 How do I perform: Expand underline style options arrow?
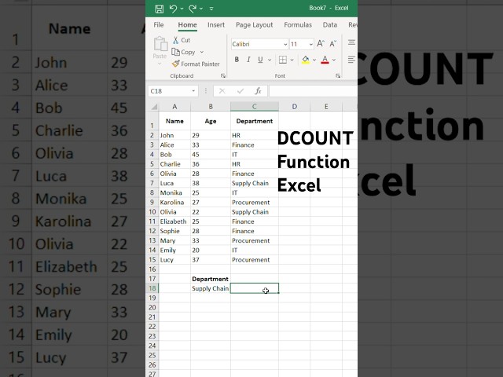click(x=270, y=60)
